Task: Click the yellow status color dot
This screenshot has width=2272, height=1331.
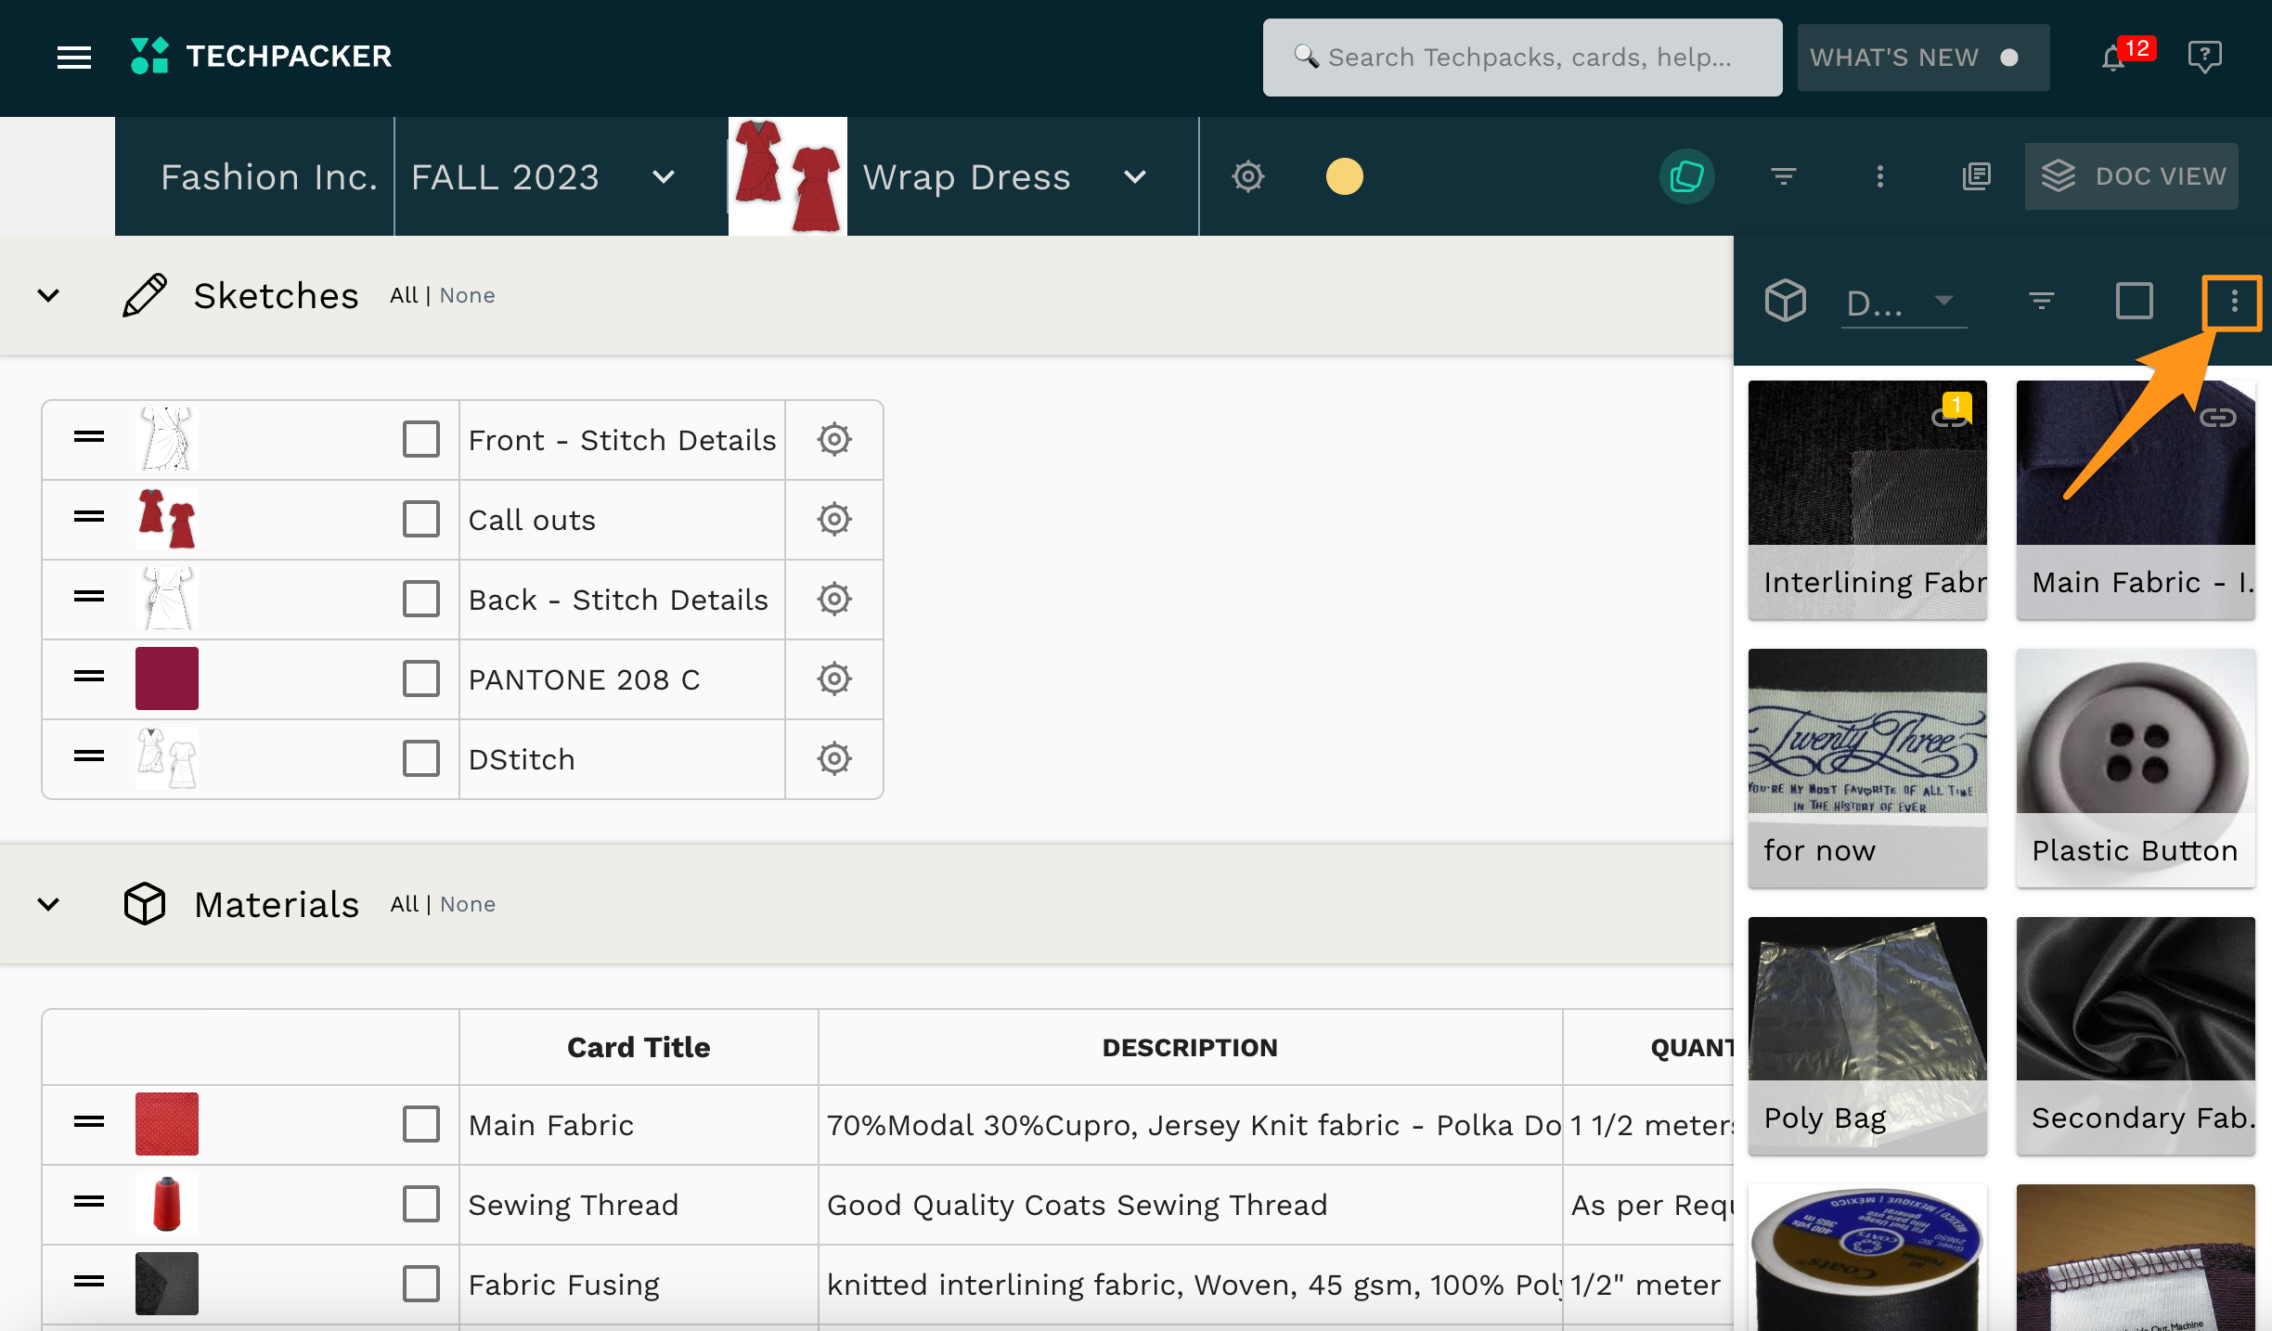Action: [x=1344, y=176]
